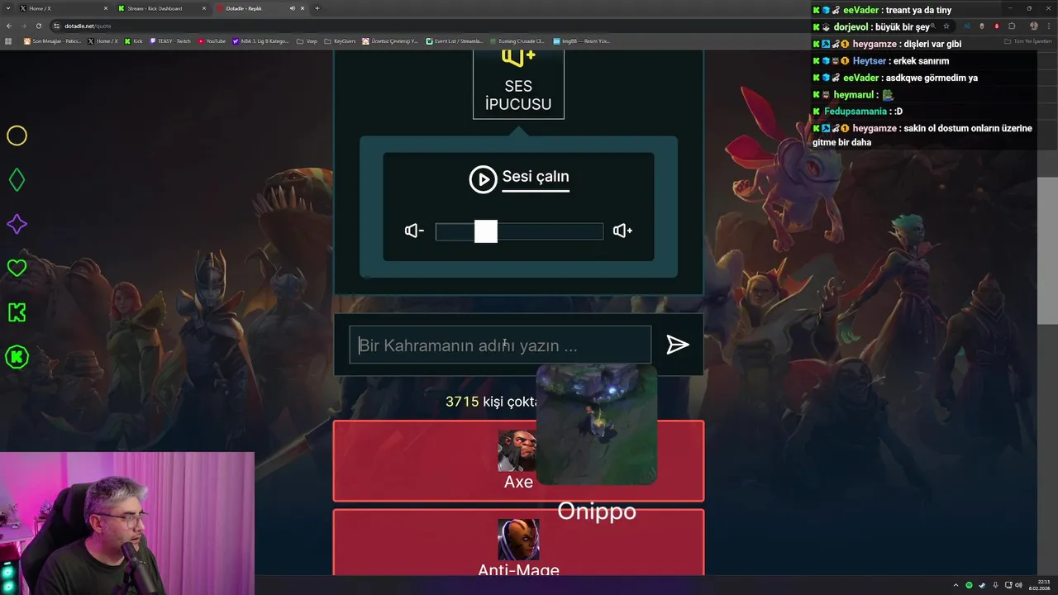Open the Son Mesajlar bookmark
The height and width of the screenshot is (595, 1058).
53,40
